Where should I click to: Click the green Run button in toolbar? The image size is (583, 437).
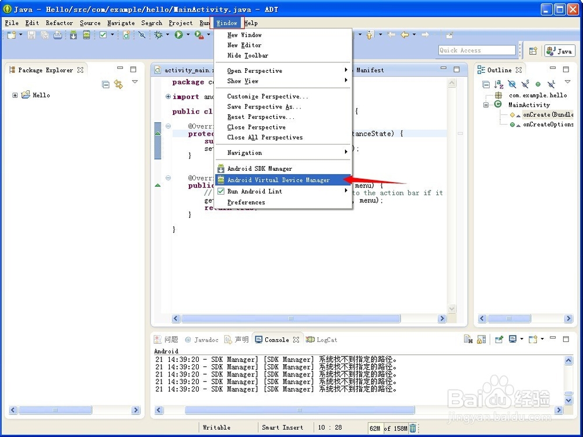pos(179,35)
